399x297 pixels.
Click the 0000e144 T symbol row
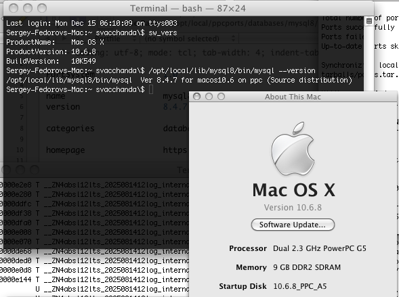coord(94,279)
